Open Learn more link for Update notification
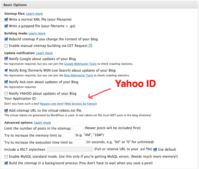 pyautogui.click(x=44, y=53)
